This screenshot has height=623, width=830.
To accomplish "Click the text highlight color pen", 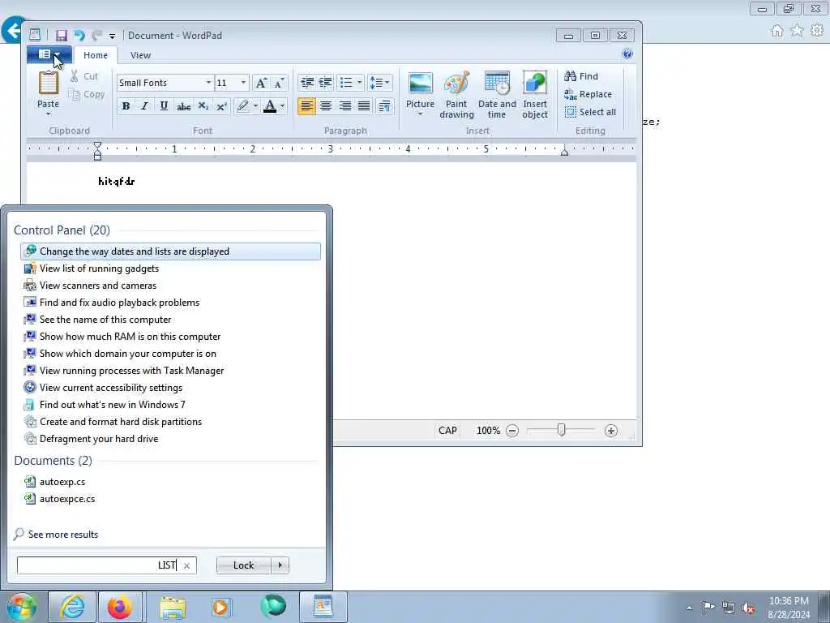I will point(242,106).
